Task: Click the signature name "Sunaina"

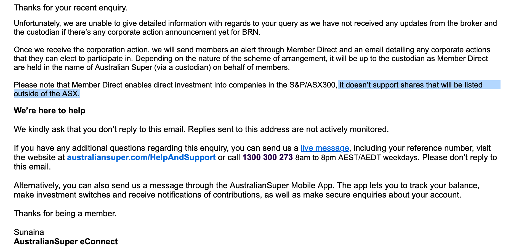Action: point(29,232)
